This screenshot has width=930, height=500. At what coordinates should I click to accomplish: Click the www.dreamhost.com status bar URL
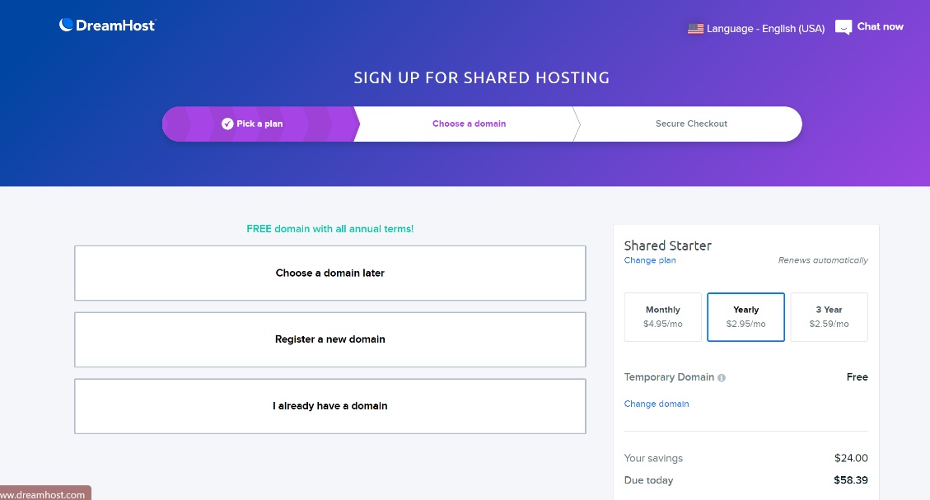[43, 494]
